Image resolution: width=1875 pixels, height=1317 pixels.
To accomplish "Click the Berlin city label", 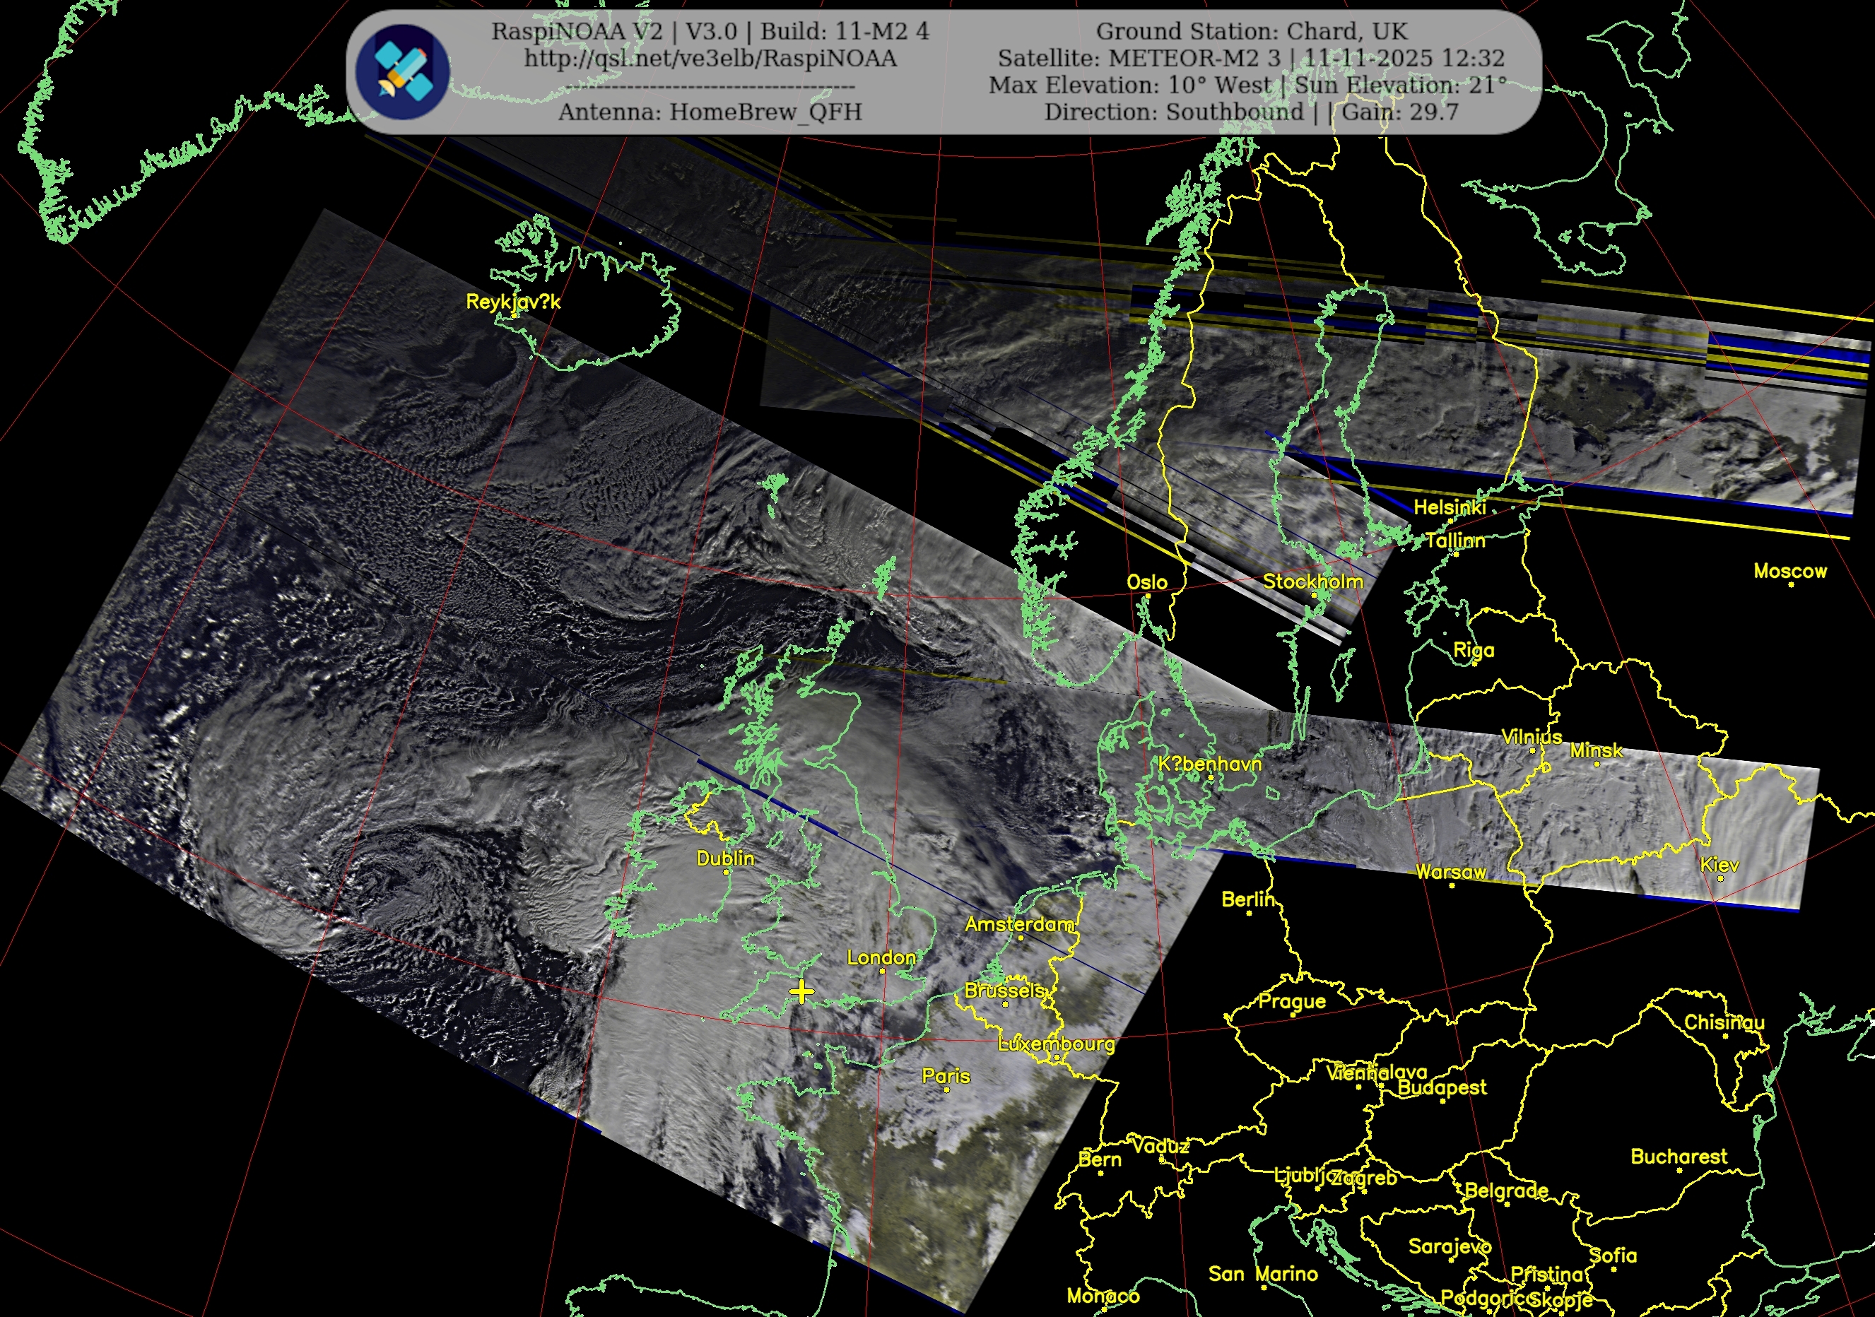I will click(1248, 899).
